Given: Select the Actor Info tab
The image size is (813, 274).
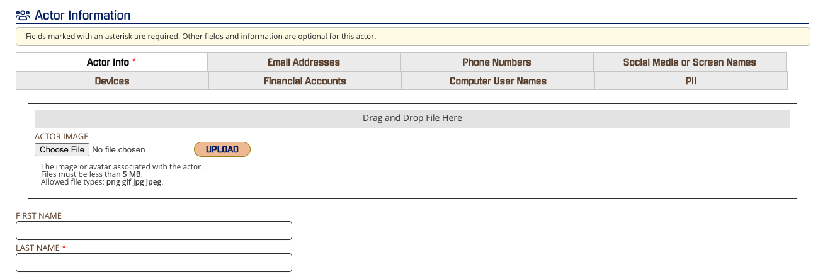Looking at the screenshot, I should (111, 62).
